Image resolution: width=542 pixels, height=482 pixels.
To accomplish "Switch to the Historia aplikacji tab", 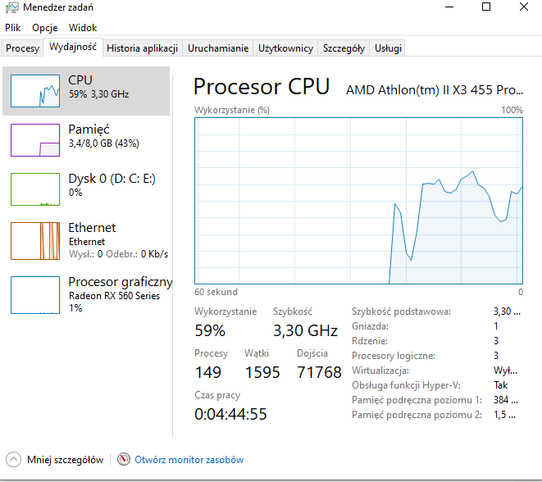I will (142, 48).
